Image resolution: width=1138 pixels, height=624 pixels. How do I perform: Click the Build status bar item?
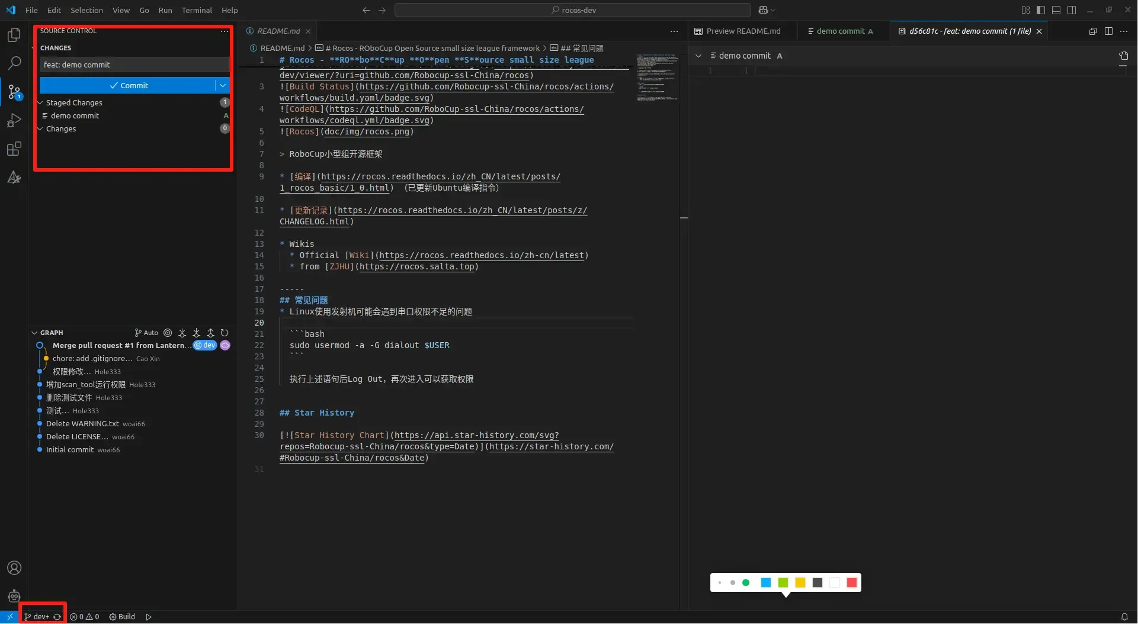coord(122,617)
